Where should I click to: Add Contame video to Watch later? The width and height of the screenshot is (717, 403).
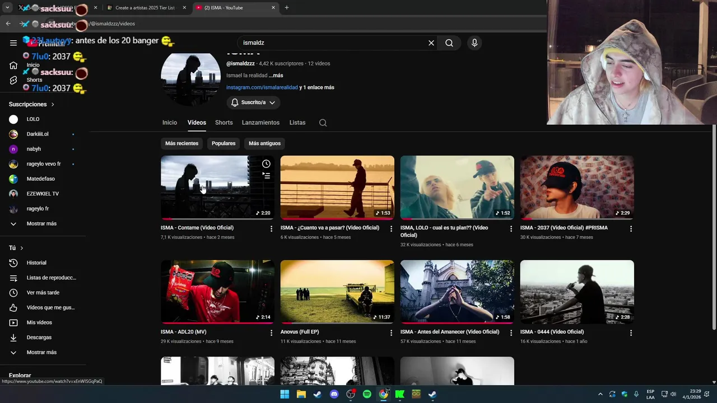(266, 164)
